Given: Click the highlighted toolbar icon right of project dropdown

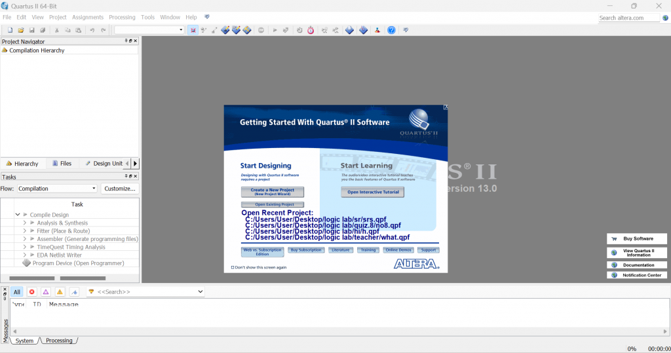Looking at the screenshot, I should point(193,30).
